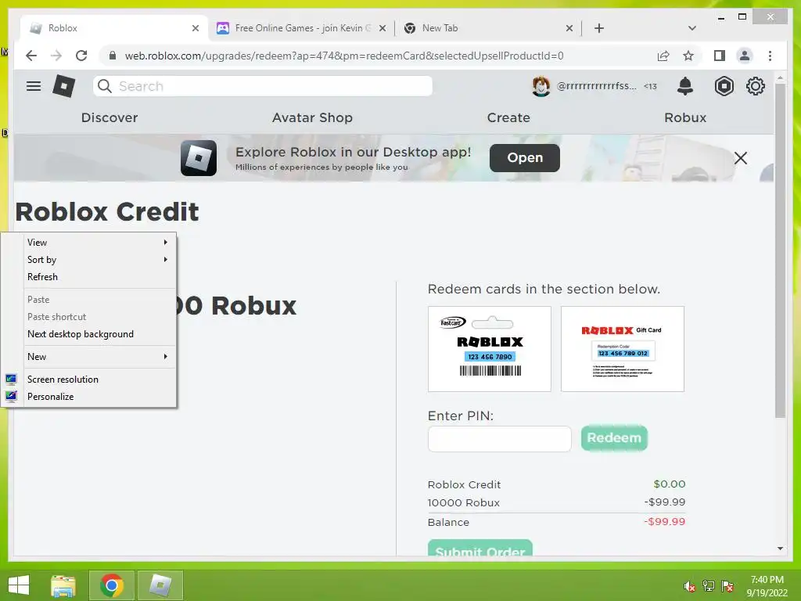Click the share page icon in address bar

(x=663, y=56)
